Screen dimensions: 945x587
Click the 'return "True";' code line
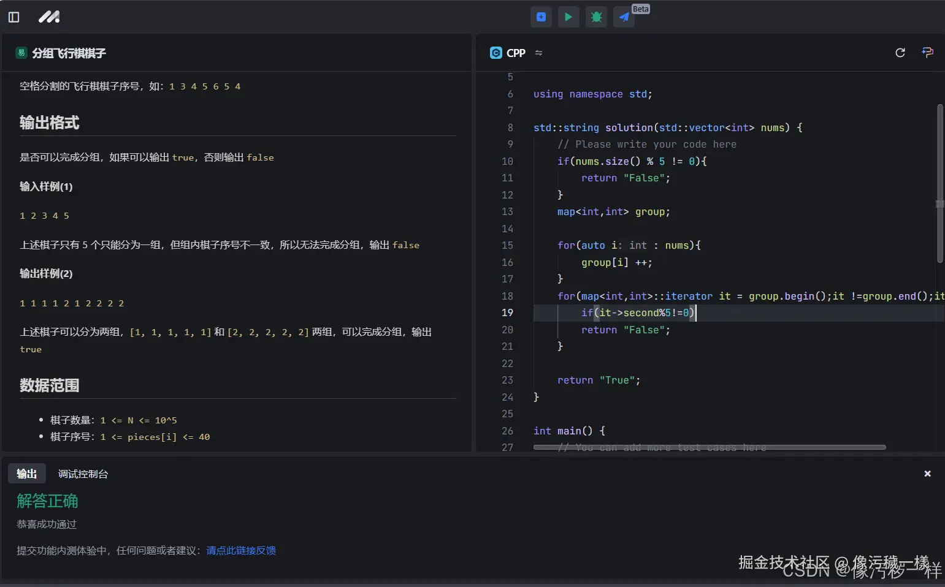coord(599,380)
